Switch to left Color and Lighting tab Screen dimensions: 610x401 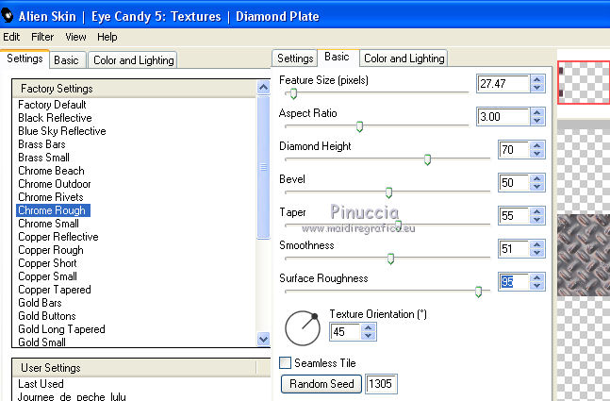tap(133, 60)
